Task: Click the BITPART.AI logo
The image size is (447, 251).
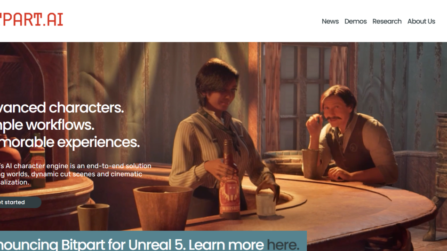Action: click(x=32, y=19)
